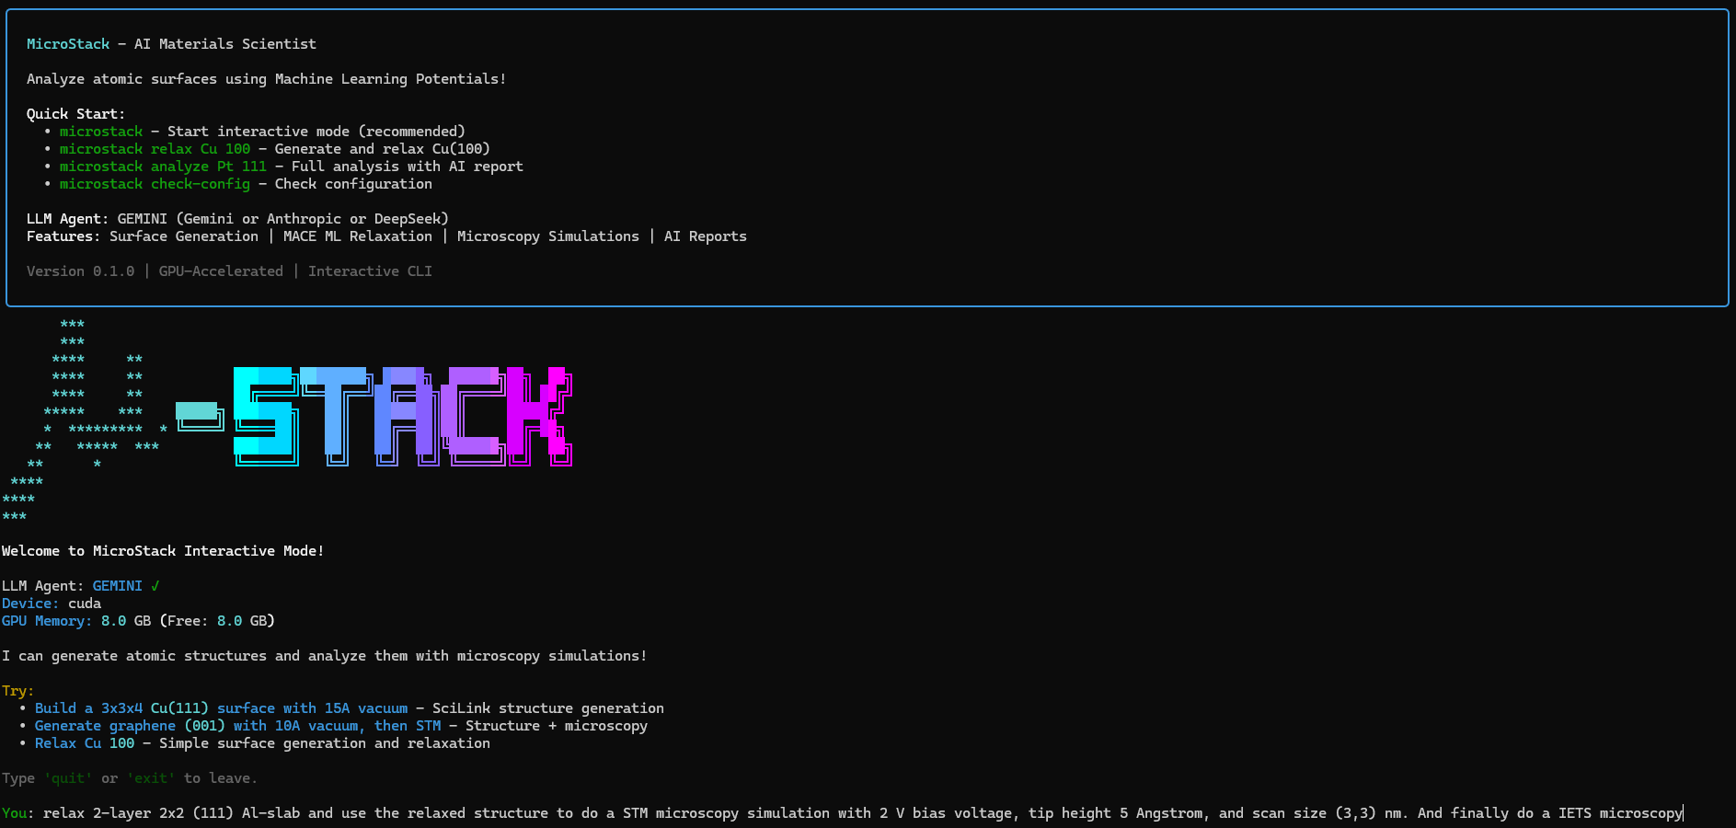The image size is (1736, 828).
Task: Click the 'I can generate atomic structures' sentence
Action: click(324, 656)
